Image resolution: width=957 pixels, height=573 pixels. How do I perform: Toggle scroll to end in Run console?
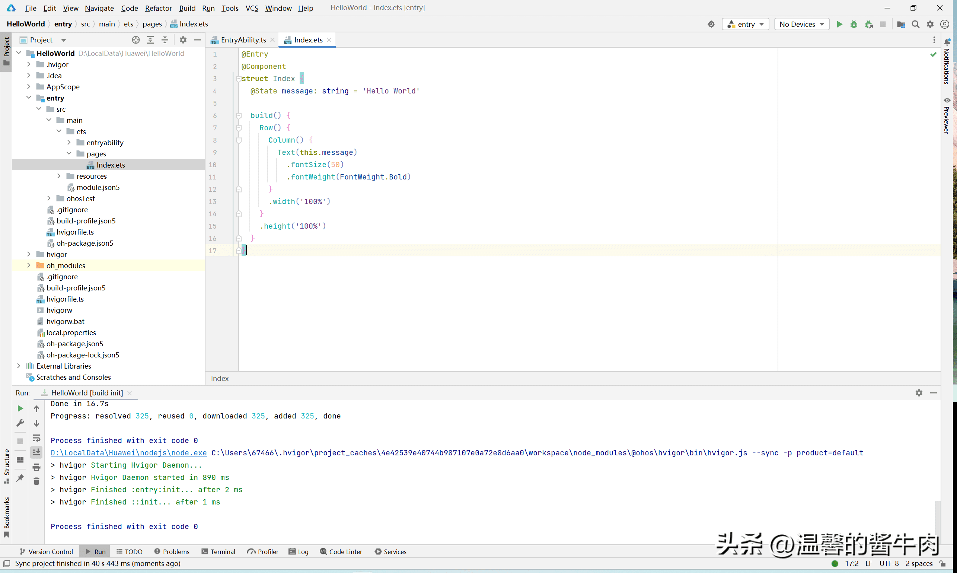point(36,452)
